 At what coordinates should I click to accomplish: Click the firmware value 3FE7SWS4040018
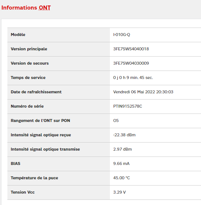[131, 49]
